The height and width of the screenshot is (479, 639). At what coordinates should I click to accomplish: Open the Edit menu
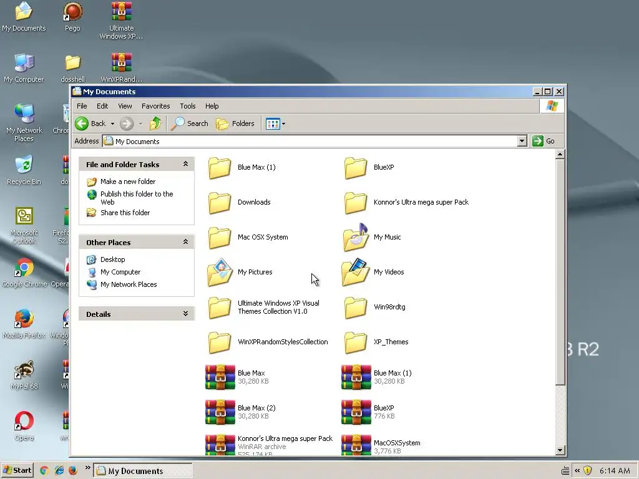pos(102,106)
